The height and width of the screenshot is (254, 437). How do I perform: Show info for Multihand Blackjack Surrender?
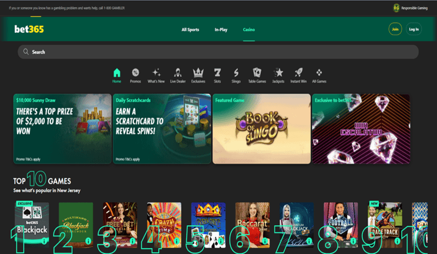pyautogui.click(x=88, y=241)
